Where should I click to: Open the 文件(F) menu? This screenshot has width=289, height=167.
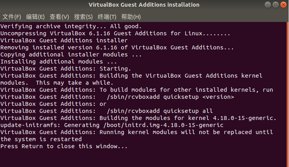(11, 17)
